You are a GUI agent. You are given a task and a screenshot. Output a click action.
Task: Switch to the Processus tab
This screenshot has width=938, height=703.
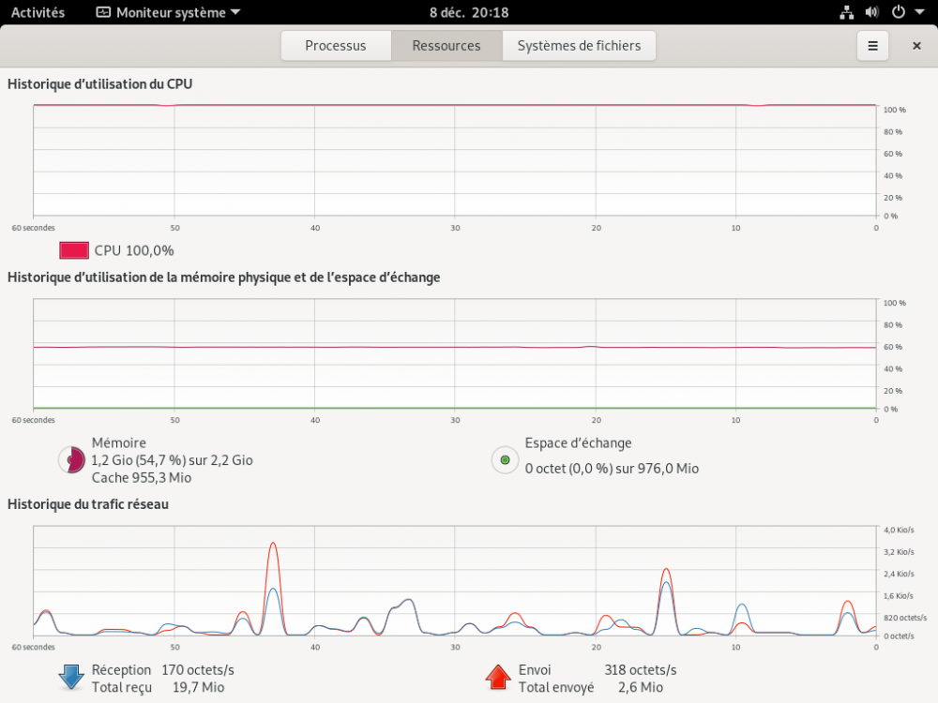[336, 46]
